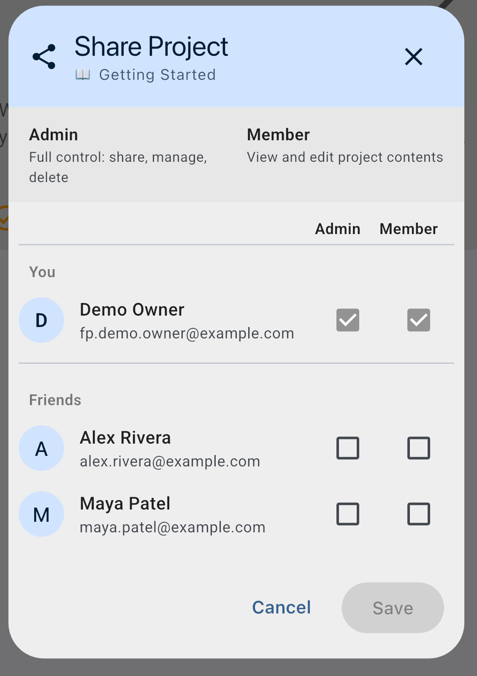Select Alex Rivera's A avatar
477x676 pixels.
[x=41, y=448]
